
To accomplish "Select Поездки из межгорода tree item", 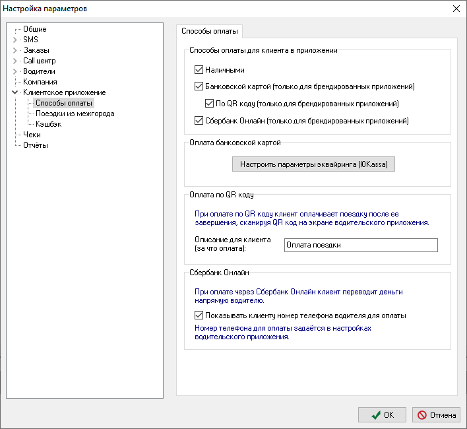I will [75, 114].
